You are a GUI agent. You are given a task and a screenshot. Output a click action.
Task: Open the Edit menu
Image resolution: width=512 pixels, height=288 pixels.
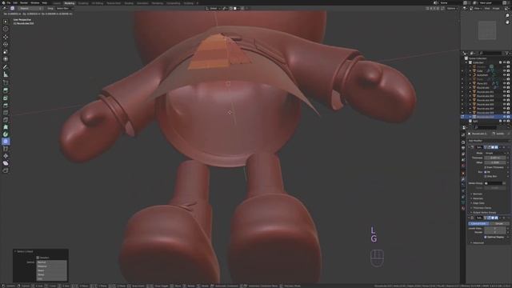[15, 3]
